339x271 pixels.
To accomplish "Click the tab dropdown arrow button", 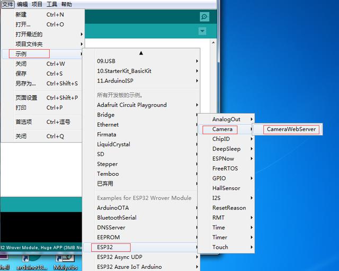I will point(202,31).
